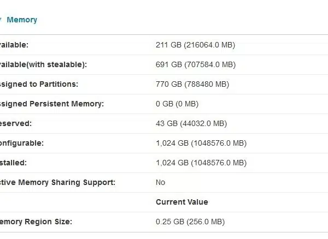The image size is (328, 239).
Task: Click the 0.25 GB Memory Region Size value
Action: [x=190, y=222]
